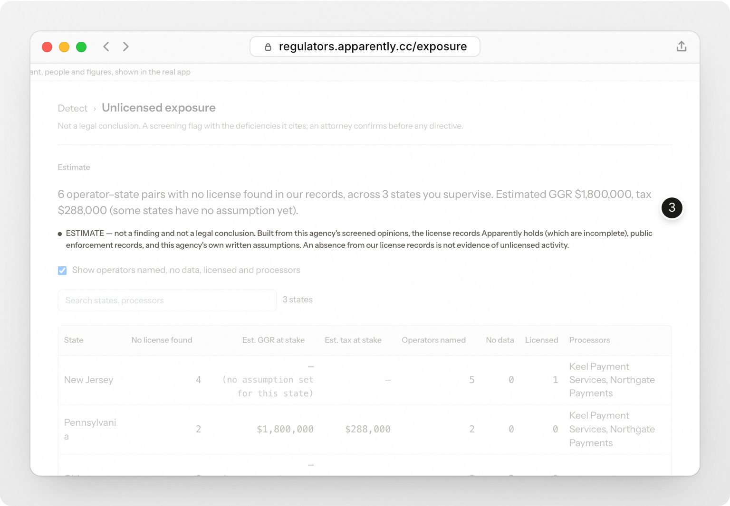The height and width of the screenshot is (506, 730).
Task: Click the operator-state pairs summary sentence
Action: tap(355, 202)
